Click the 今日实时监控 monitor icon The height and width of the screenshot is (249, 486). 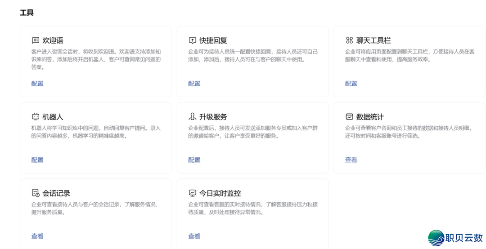192,193
